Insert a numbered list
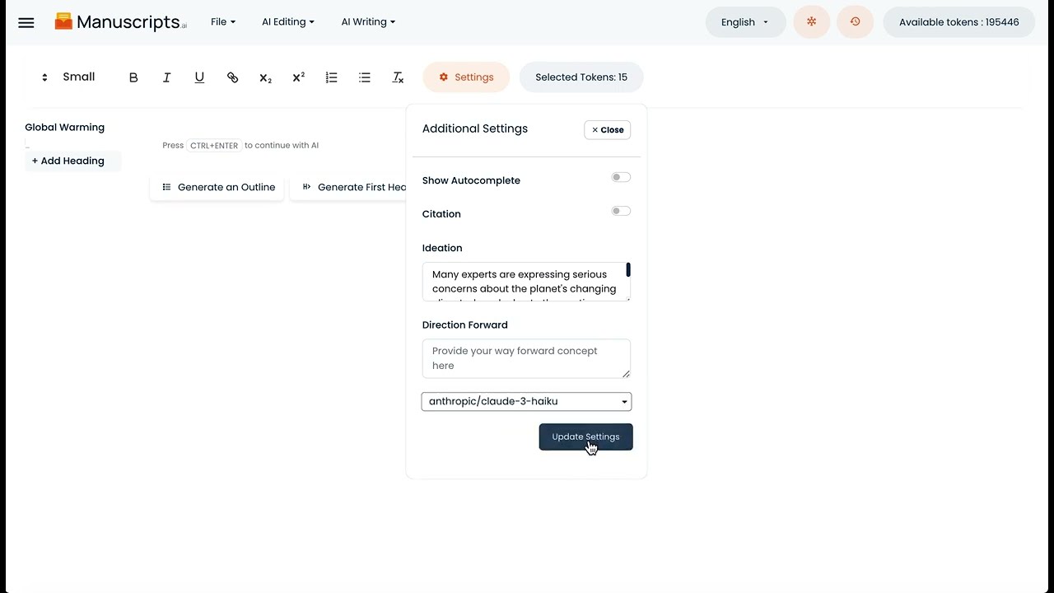1054x593 pixels. point(331,77)
